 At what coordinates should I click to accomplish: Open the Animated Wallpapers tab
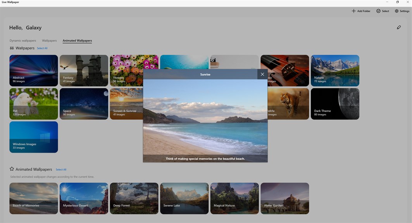pyautogui.click(x=77, y=41)
